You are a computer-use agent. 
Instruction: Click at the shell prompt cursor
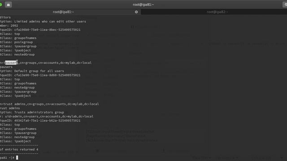click(17, 158)
